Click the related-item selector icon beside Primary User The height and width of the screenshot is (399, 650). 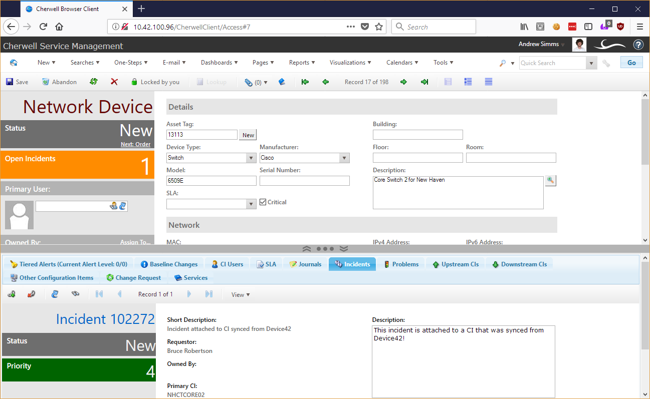(114, 206)
